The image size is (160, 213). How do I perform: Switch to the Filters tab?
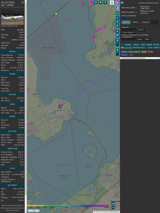(x=135, y=22)
